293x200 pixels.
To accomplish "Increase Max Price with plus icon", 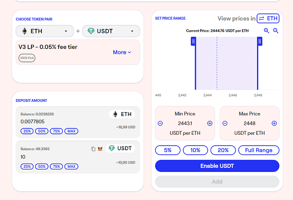I will pos(274,123).
